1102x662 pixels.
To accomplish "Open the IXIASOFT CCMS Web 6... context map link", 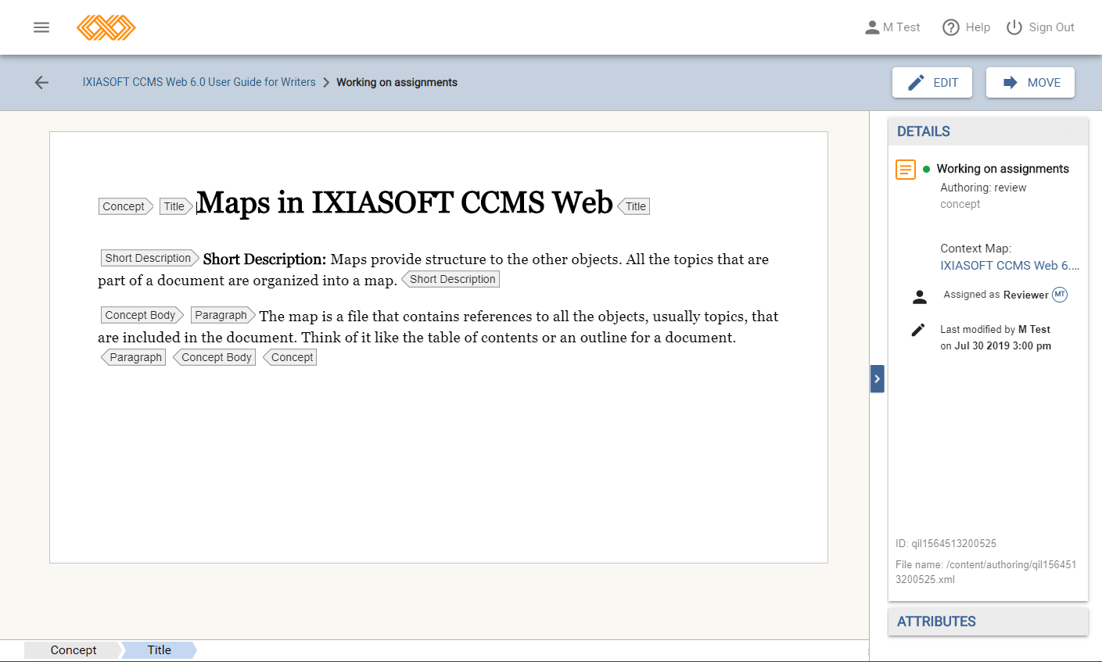I will (x=1010, y=266).
